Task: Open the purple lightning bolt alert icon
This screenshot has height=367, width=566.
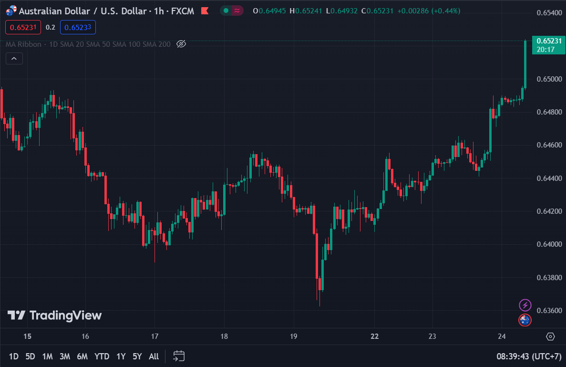Action: coord(525,305)
